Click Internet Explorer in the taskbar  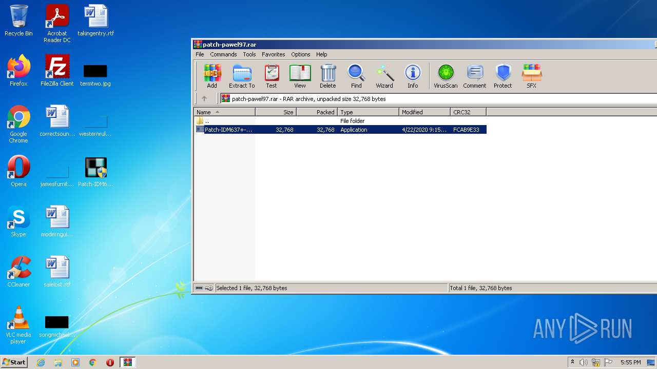(41, 362)
